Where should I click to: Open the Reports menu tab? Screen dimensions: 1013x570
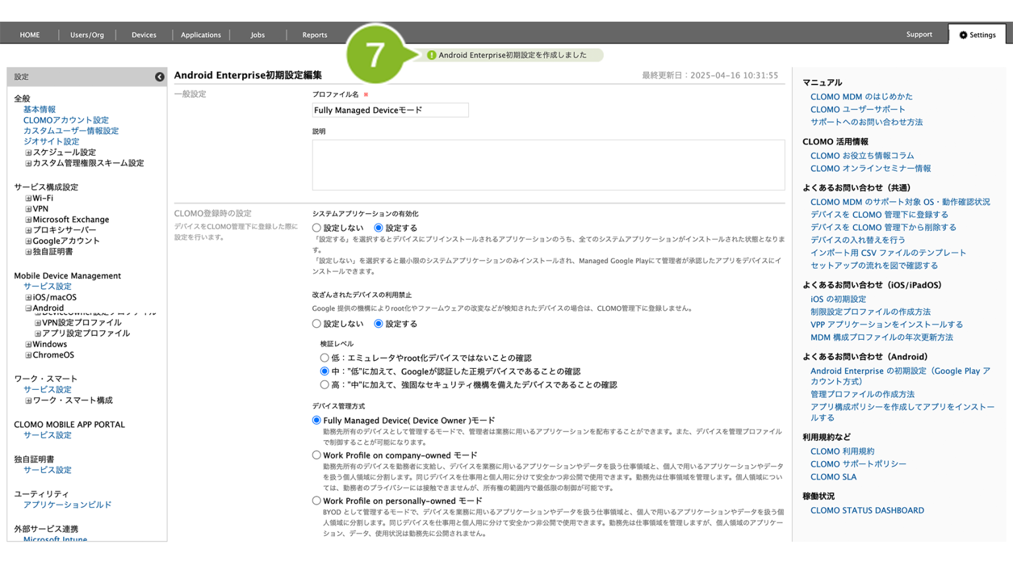tap(315, 35)
